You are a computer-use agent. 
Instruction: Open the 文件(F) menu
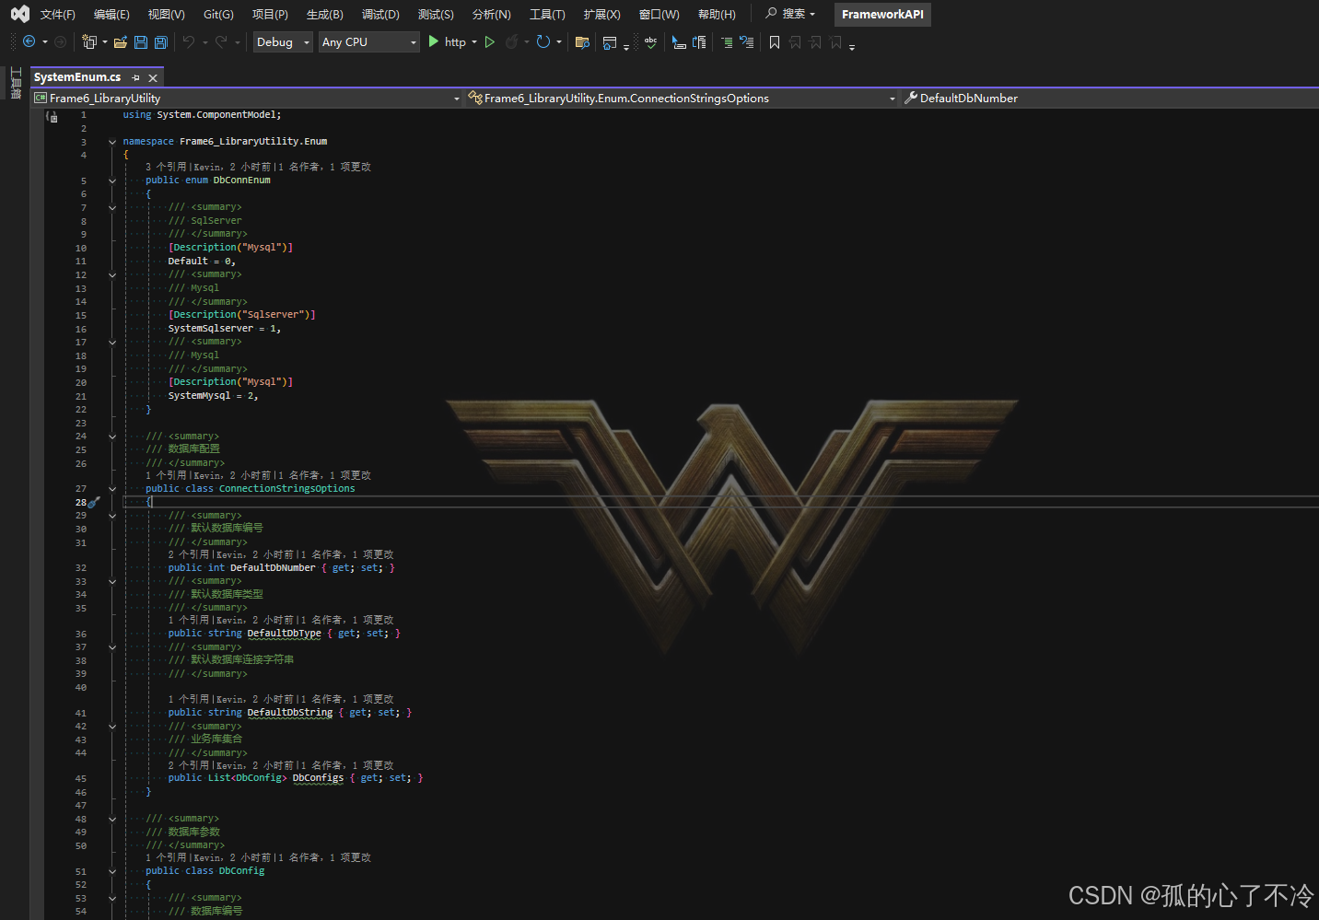[x=58, y=14]
